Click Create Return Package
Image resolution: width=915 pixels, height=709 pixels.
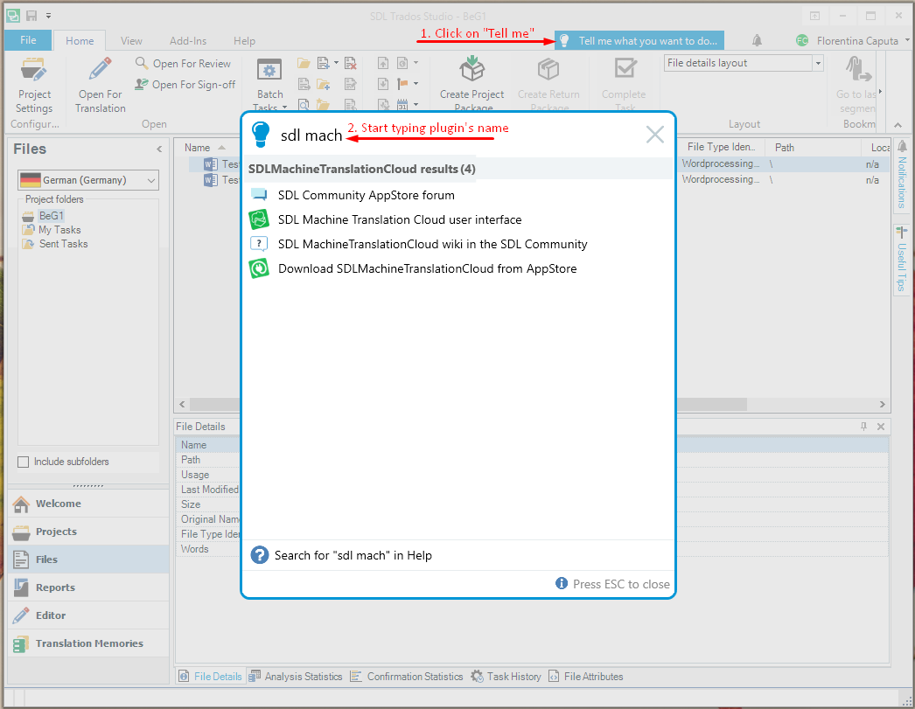(x=548, y=83)
